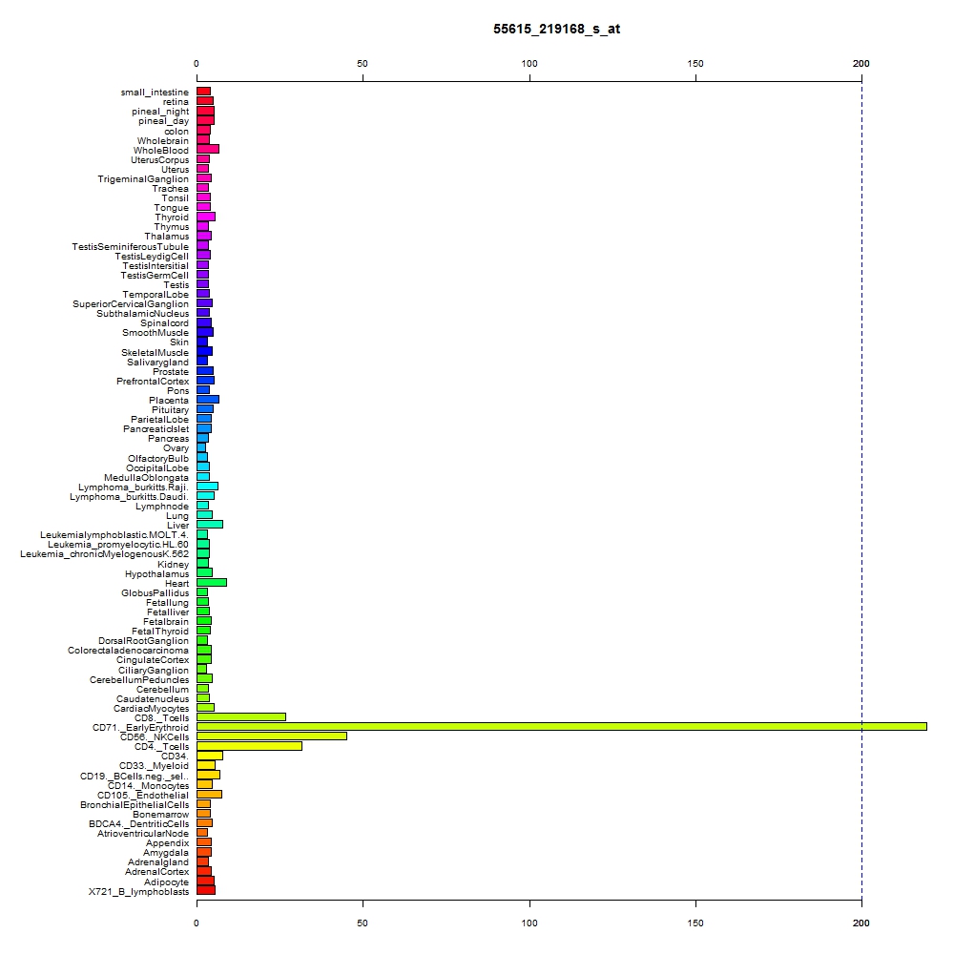Screen dimensions: 954x954
Task: Click the CD4._Tcells label
Action: pyautogui.click(x=162, y=747)
